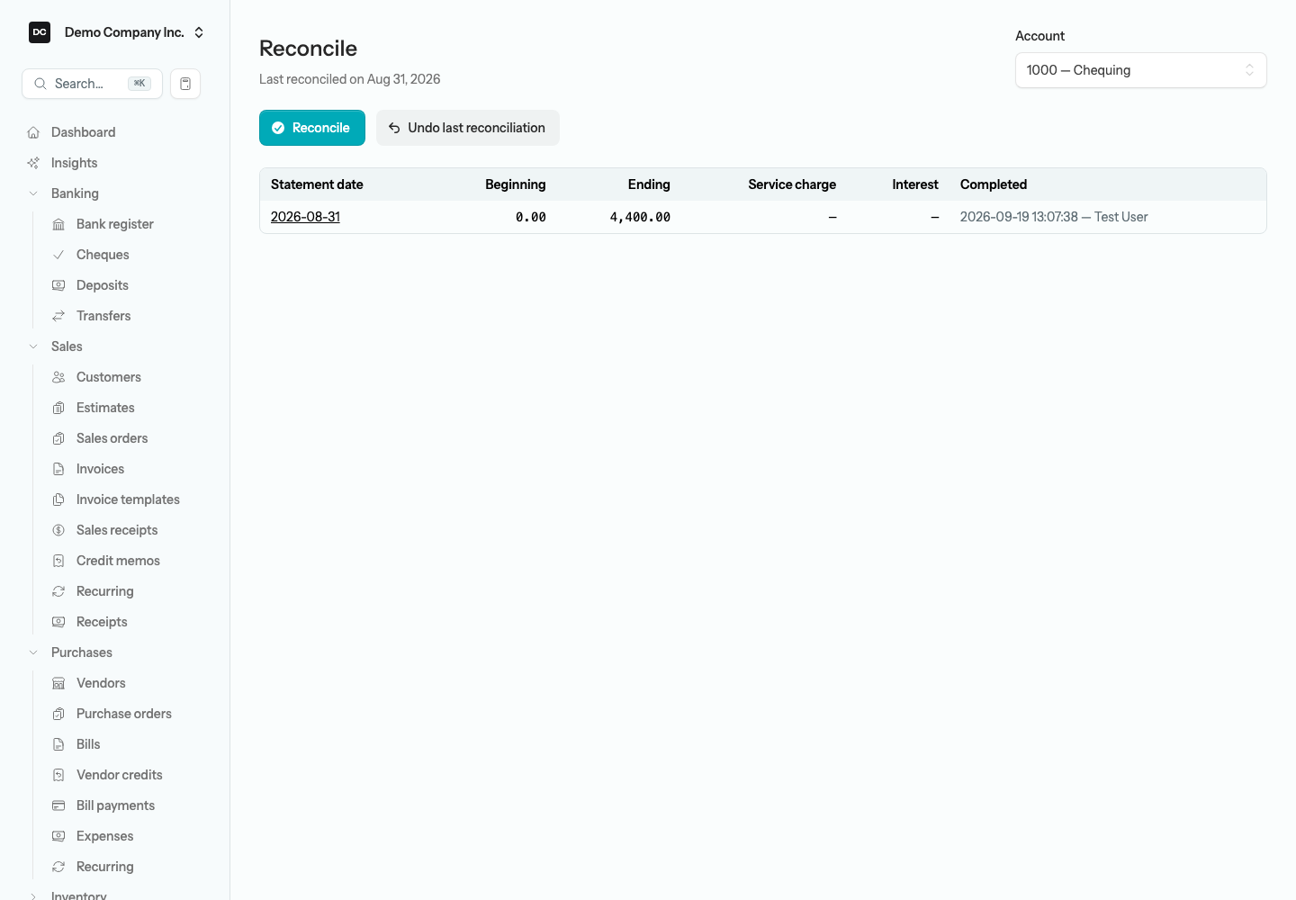
Task: Click the Sales receipts dollar icon
Action: point(58,530)
